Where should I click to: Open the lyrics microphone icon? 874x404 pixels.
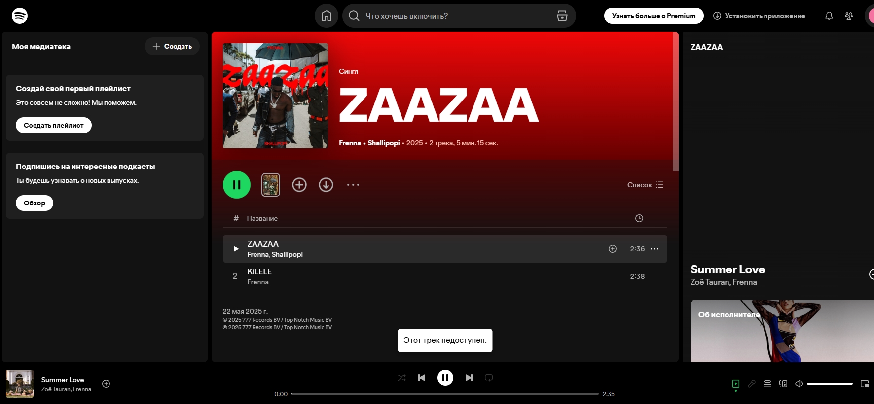tap(751, 384)
